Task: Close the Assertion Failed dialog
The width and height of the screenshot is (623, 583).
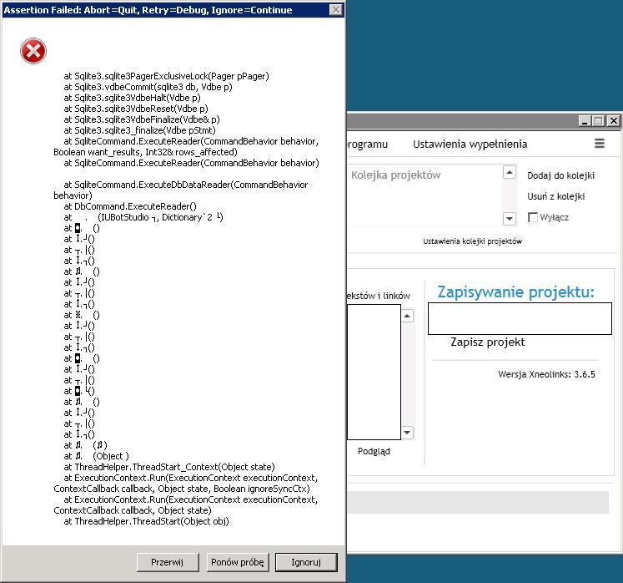Action: point(336,9)
